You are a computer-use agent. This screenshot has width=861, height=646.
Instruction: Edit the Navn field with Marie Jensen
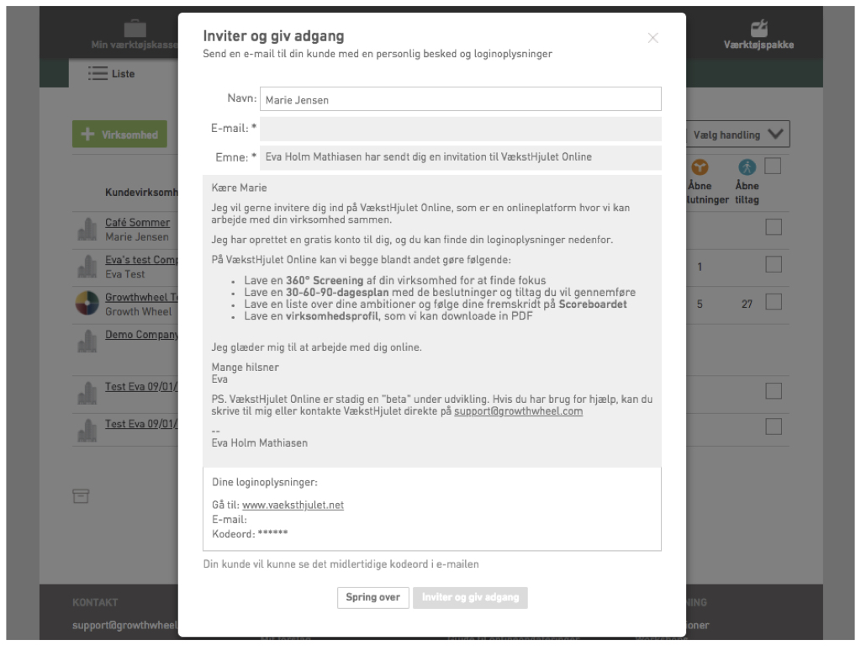460,99
